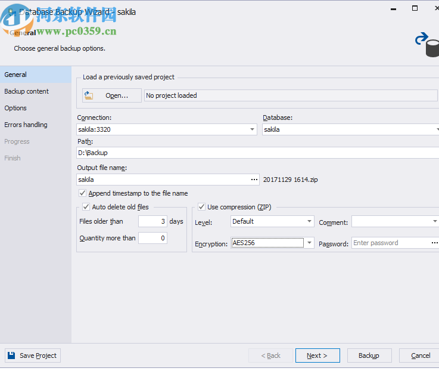Click the Quantity more than field
This screenshot has width=439, height=371.
point(152,238)
